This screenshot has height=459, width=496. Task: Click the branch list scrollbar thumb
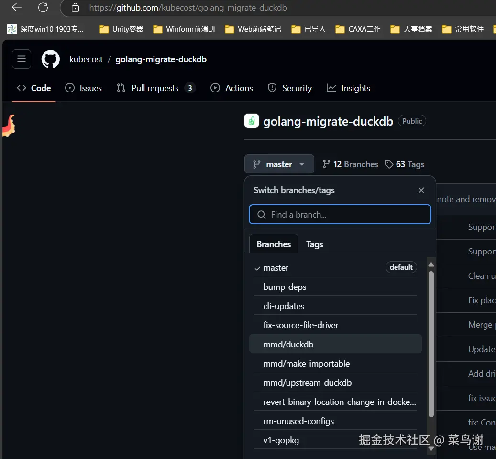point(431,344)
